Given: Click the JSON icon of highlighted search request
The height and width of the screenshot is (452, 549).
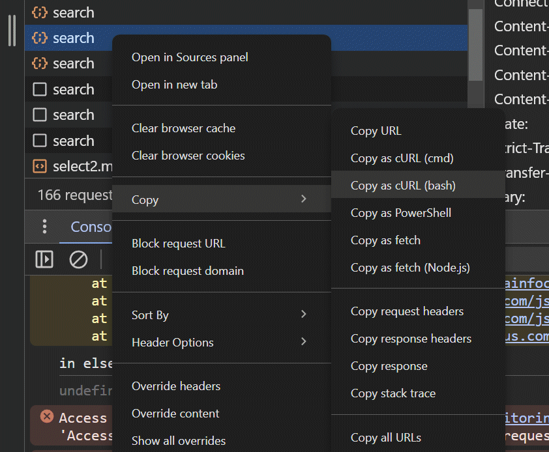Looking at the screenshot, I should point(40,38).
